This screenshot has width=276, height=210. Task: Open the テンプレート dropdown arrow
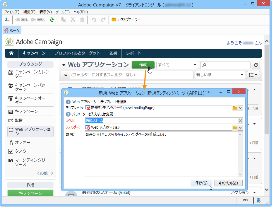pyautogui.click(x=241, y=108)
